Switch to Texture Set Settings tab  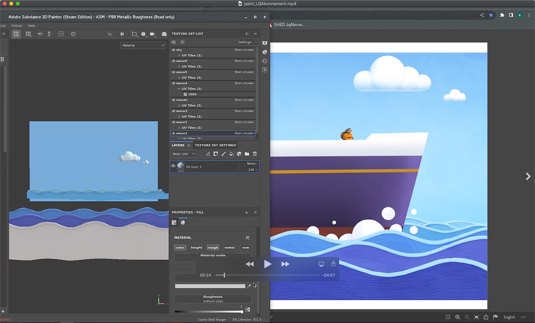click(215, 145)
